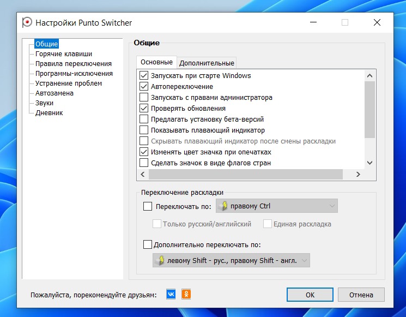
Task: Click the horizontal scroll-right arrow
Action: 358,174
